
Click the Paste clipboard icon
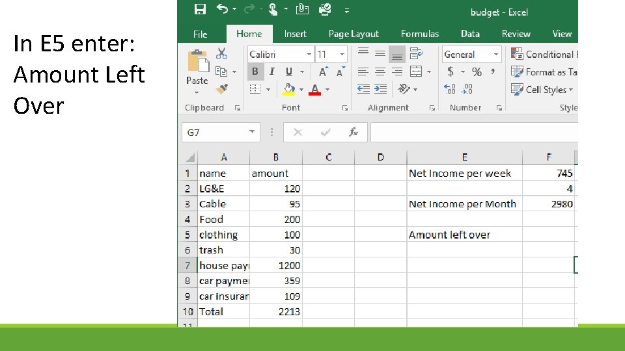point(197,62)
